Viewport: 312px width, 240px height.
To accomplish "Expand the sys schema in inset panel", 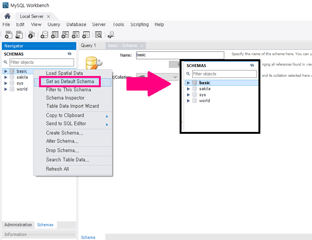I will [x=189, y=95].
